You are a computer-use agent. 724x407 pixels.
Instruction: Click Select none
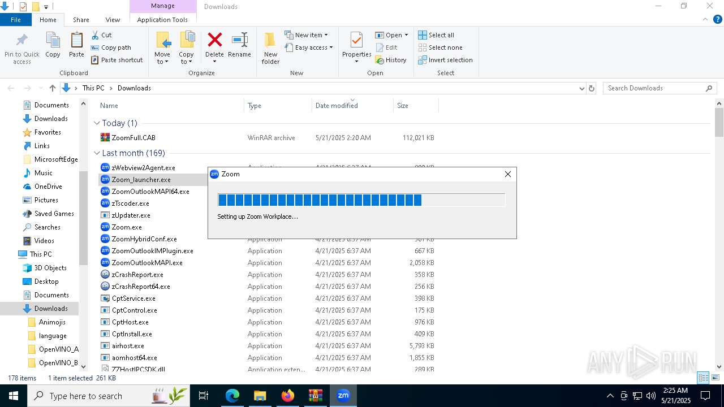[x=440, y=47]
